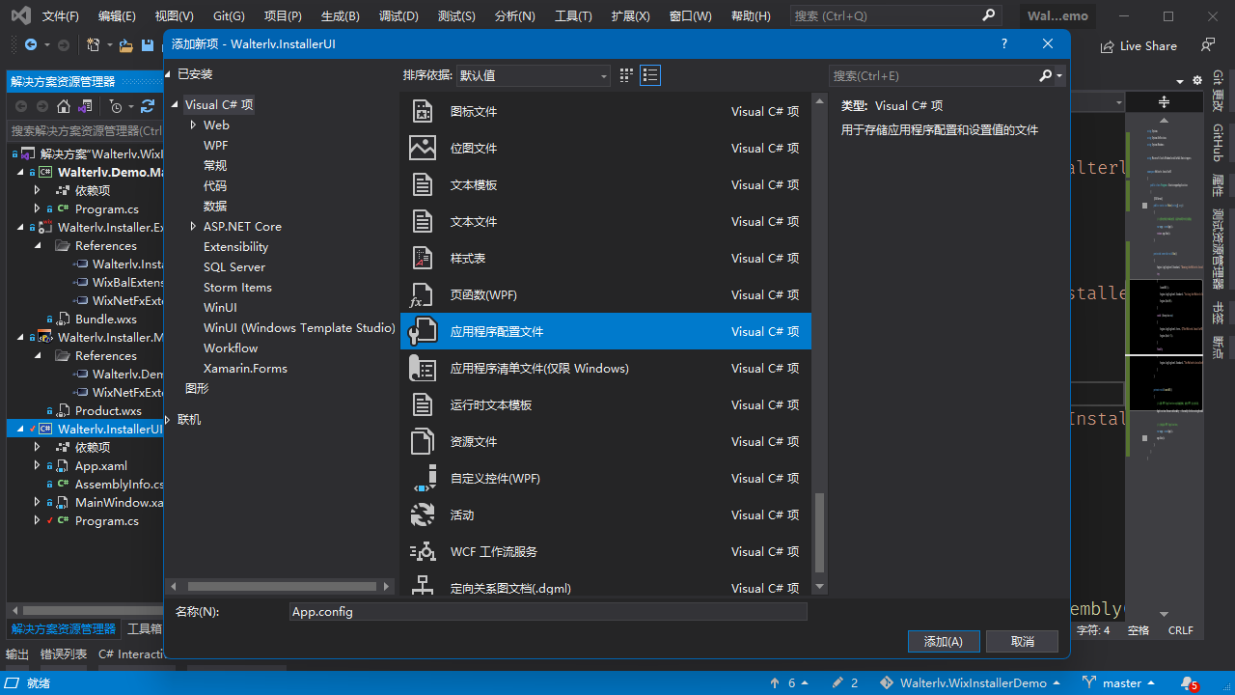Screen dimensions: 1235x695
Task: Open the 排序依据 sort dropdown
Action: (x=533, y=75)
